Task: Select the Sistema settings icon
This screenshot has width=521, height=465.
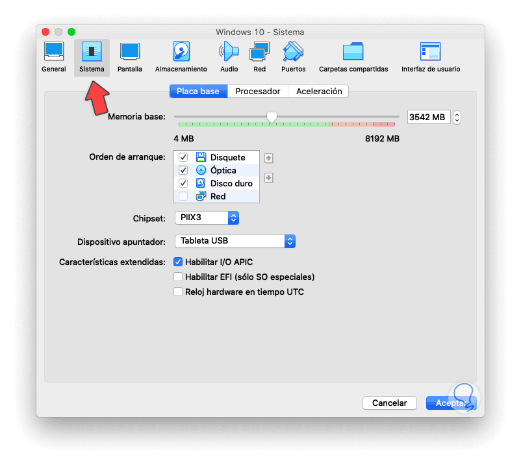Action: click(92, 57)
